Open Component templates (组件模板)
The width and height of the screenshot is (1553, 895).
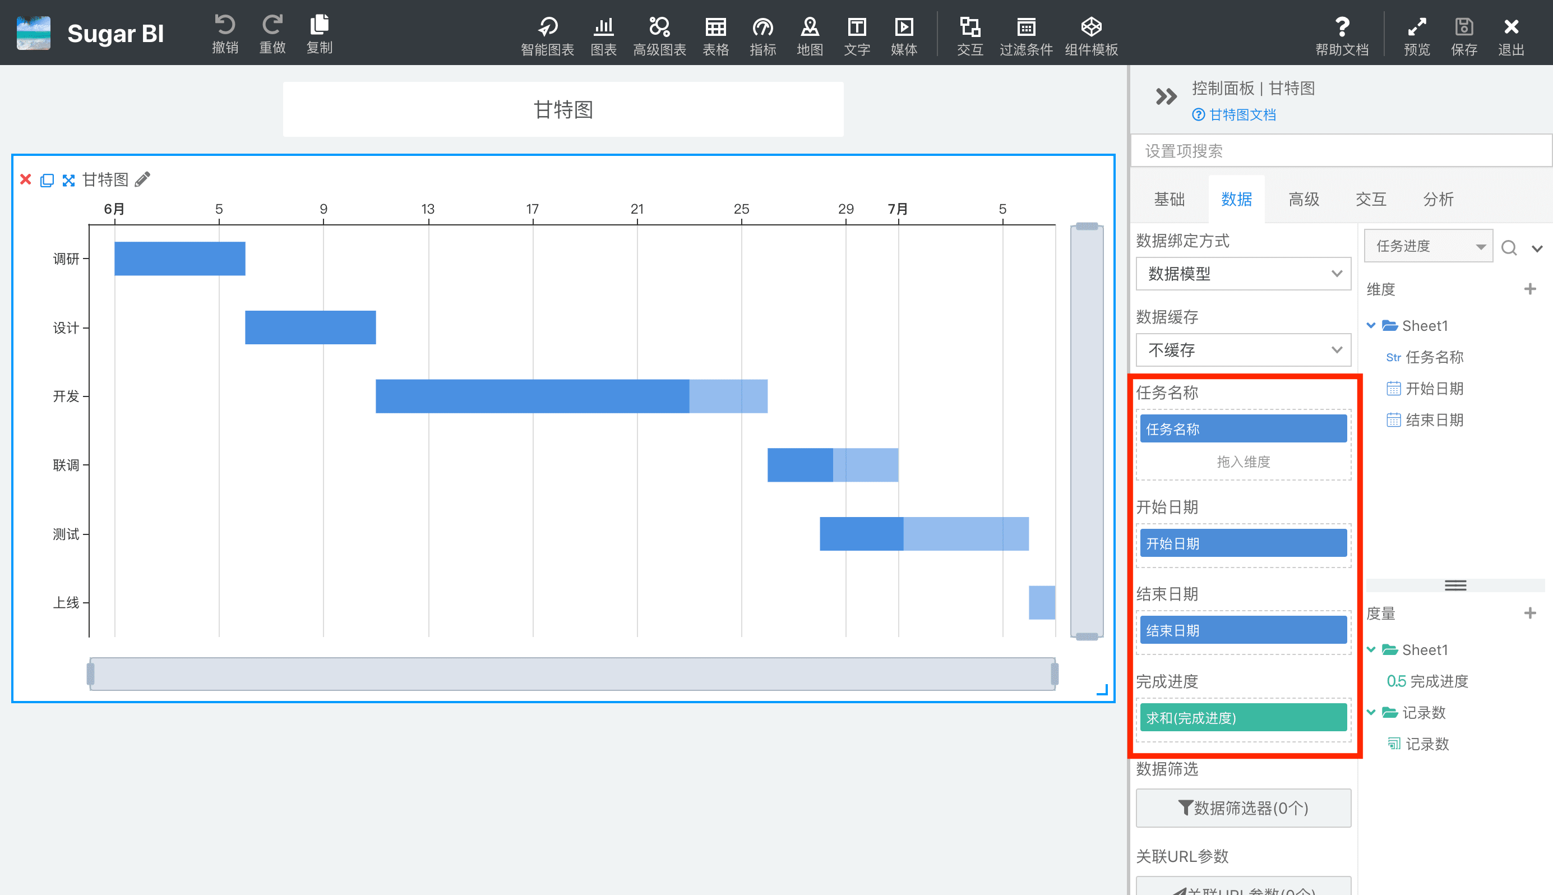coord(1091,36)
